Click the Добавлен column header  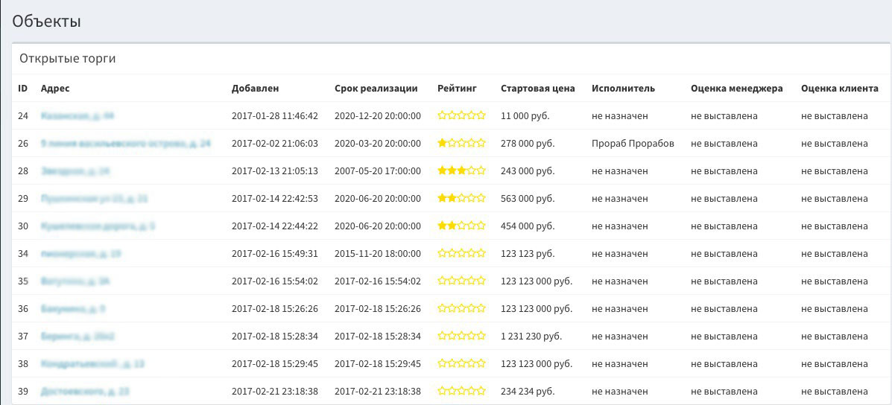click(255, 88)
